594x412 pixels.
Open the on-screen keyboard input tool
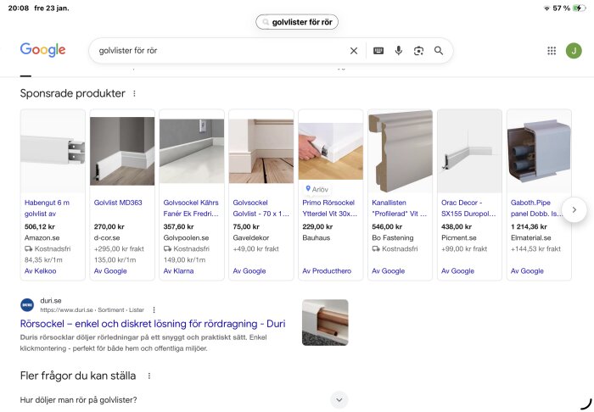pos(378,51)
